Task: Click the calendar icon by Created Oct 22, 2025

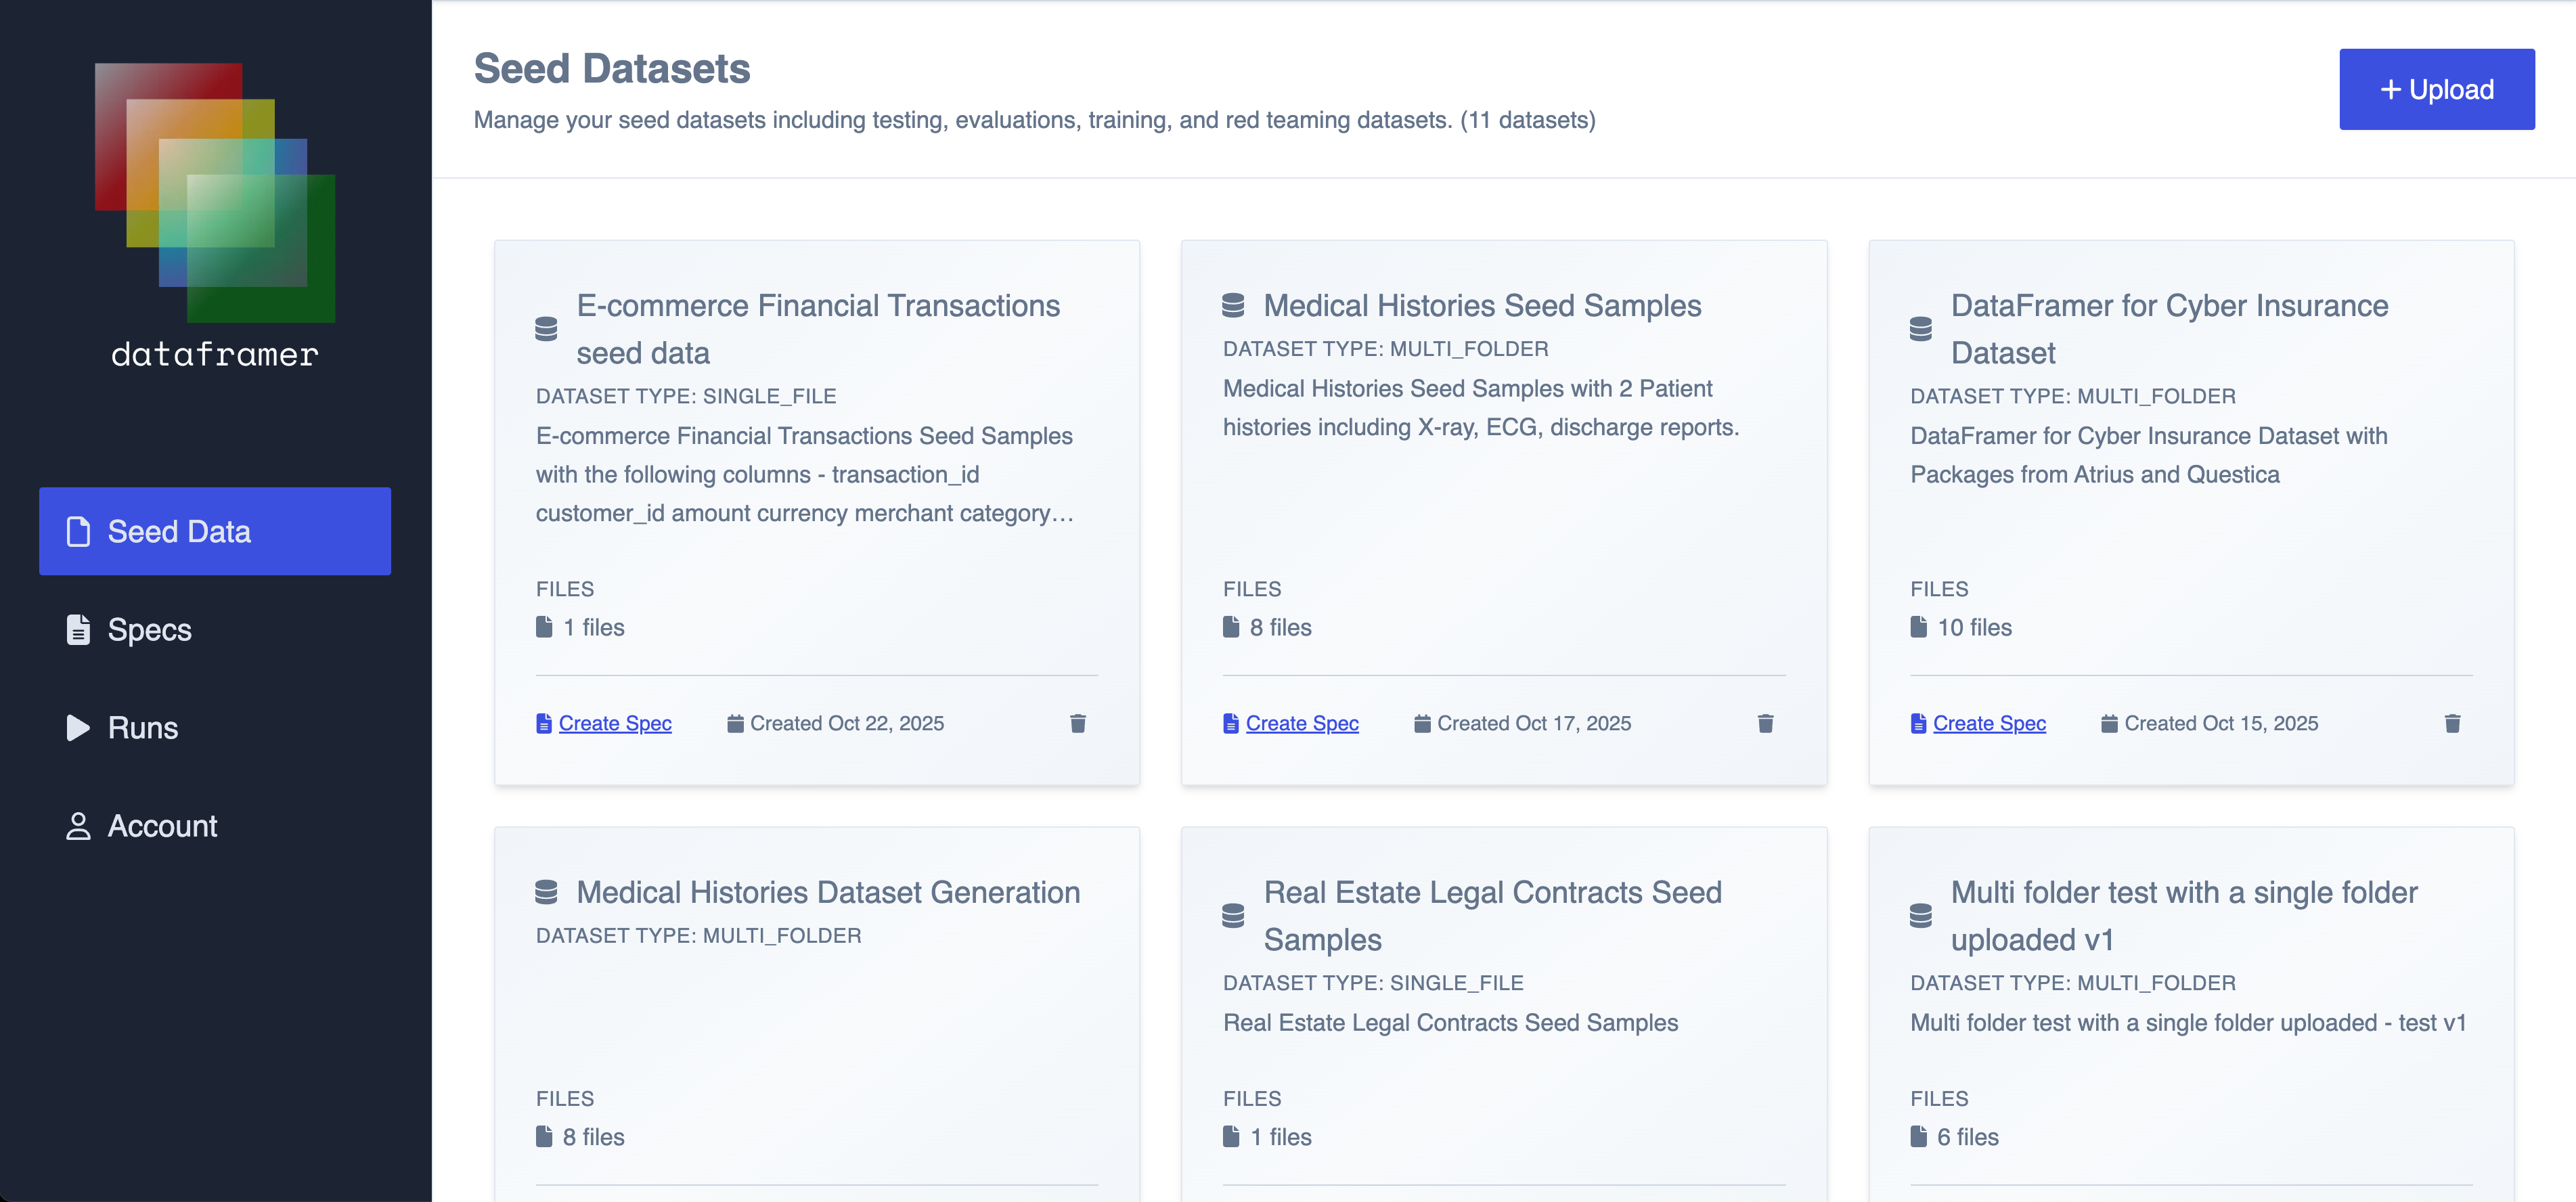Action: 735,723
